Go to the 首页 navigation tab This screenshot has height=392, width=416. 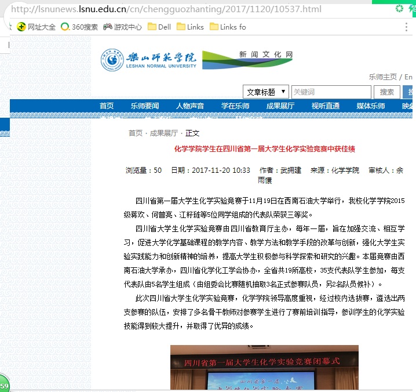[x=107, y=106]
